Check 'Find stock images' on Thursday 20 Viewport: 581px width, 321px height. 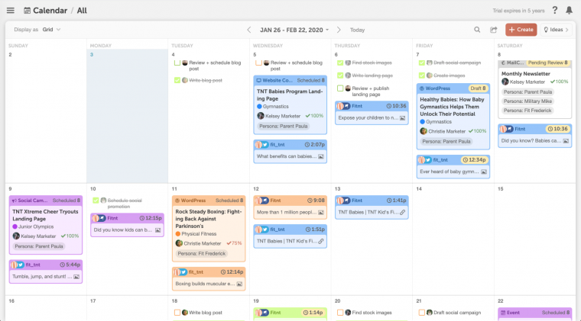point(340,313)
